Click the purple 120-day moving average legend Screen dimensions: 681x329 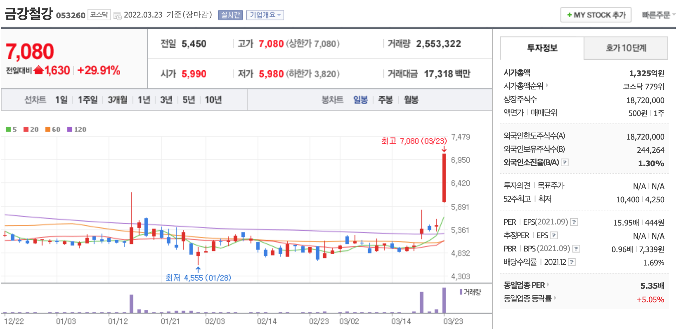[77, 129]
